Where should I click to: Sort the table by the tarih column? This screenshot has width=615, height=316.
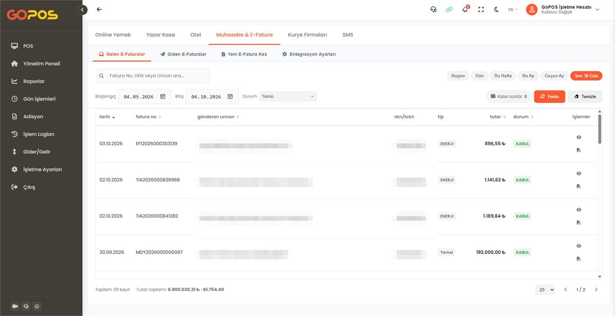coord(107,117)
